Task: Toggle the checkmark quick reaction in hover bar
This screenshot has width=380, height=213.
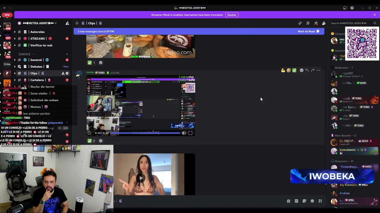Action: point(294,70)
